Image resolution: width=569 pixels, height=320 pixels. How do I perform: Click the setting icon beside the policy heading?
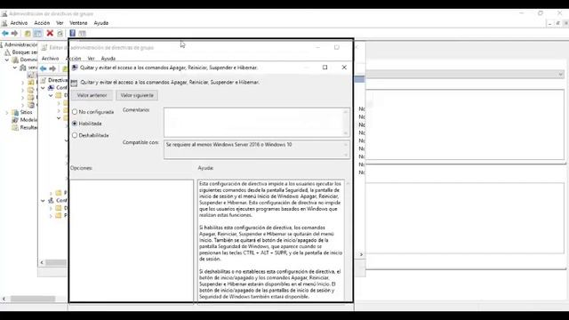74,83
